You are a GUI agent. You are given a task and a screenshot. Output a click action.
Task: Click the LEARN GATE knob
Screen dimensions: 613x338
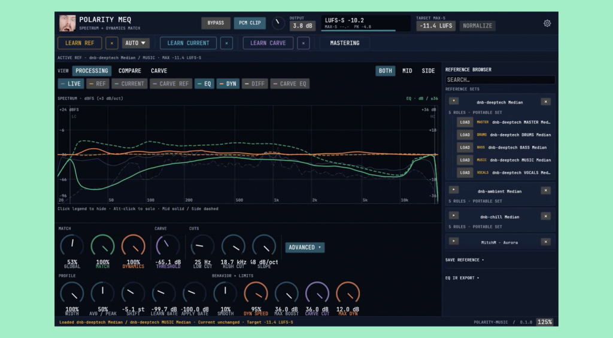[x=164, y=294]
